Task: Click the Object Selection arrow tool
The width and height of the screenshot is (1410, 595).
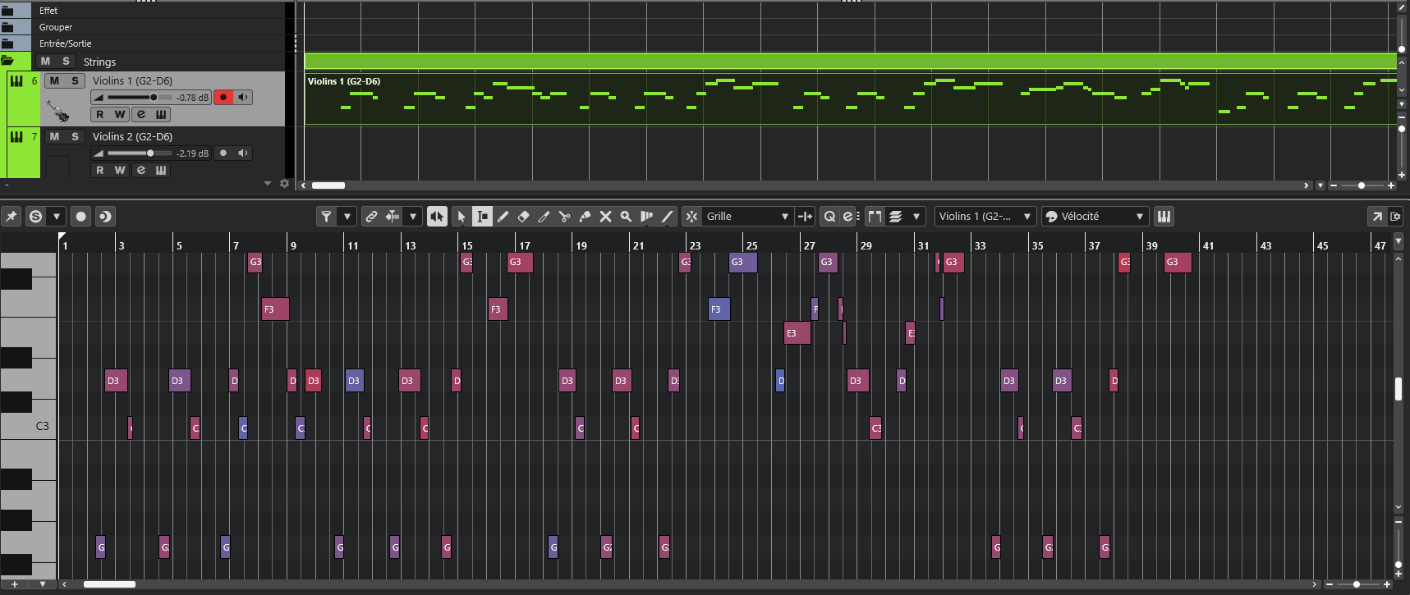Action: point(461,217)
